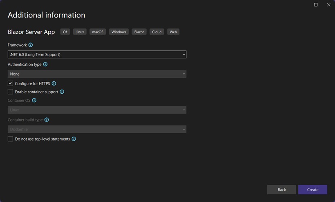This screenshot has height=202, width=335.
Task: Click the Blazor tag label
Action: pyautogui.click(x=139, y=32)
